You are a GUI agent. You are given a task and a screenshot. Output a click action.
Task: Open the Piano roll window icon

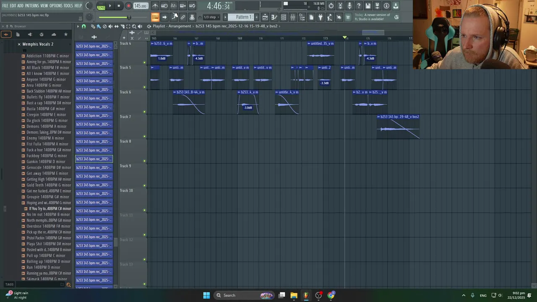(274, 17)
